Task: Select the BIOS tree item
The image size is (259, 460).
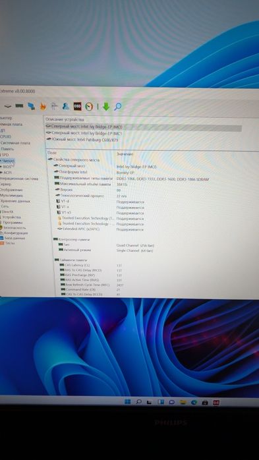Action: click(x=7, y=167)
